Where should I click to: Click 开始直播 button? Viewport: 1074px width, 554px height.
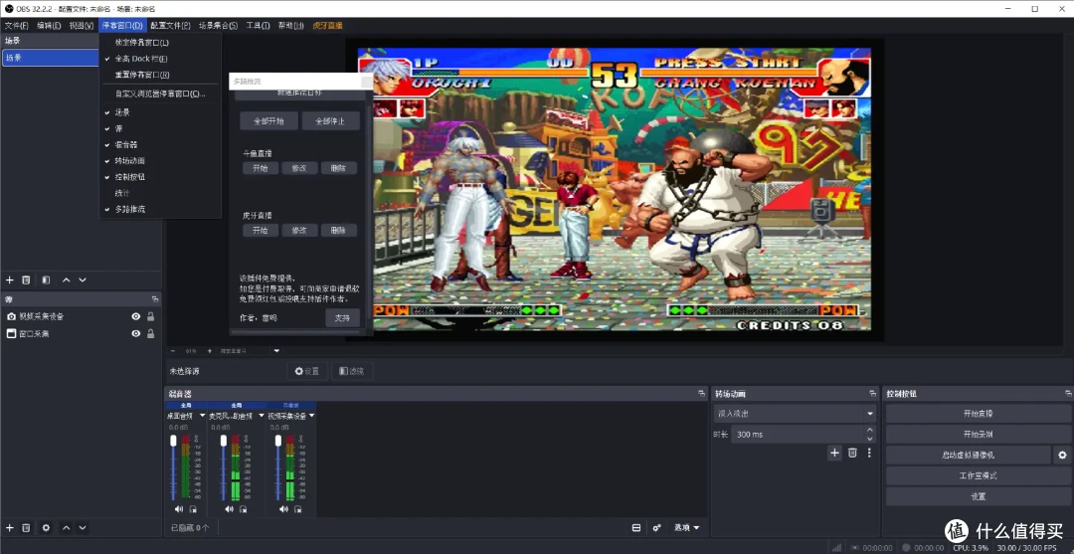click(x=978, y=414)
